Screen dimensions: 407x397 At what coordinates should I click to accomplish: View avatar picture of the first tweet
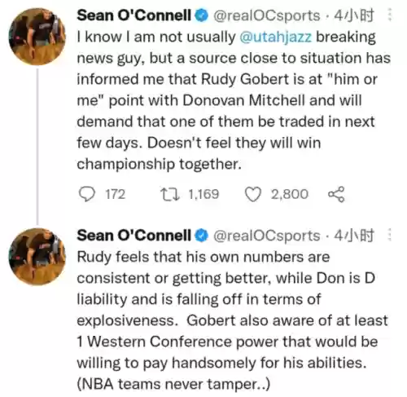click(37, 37)
